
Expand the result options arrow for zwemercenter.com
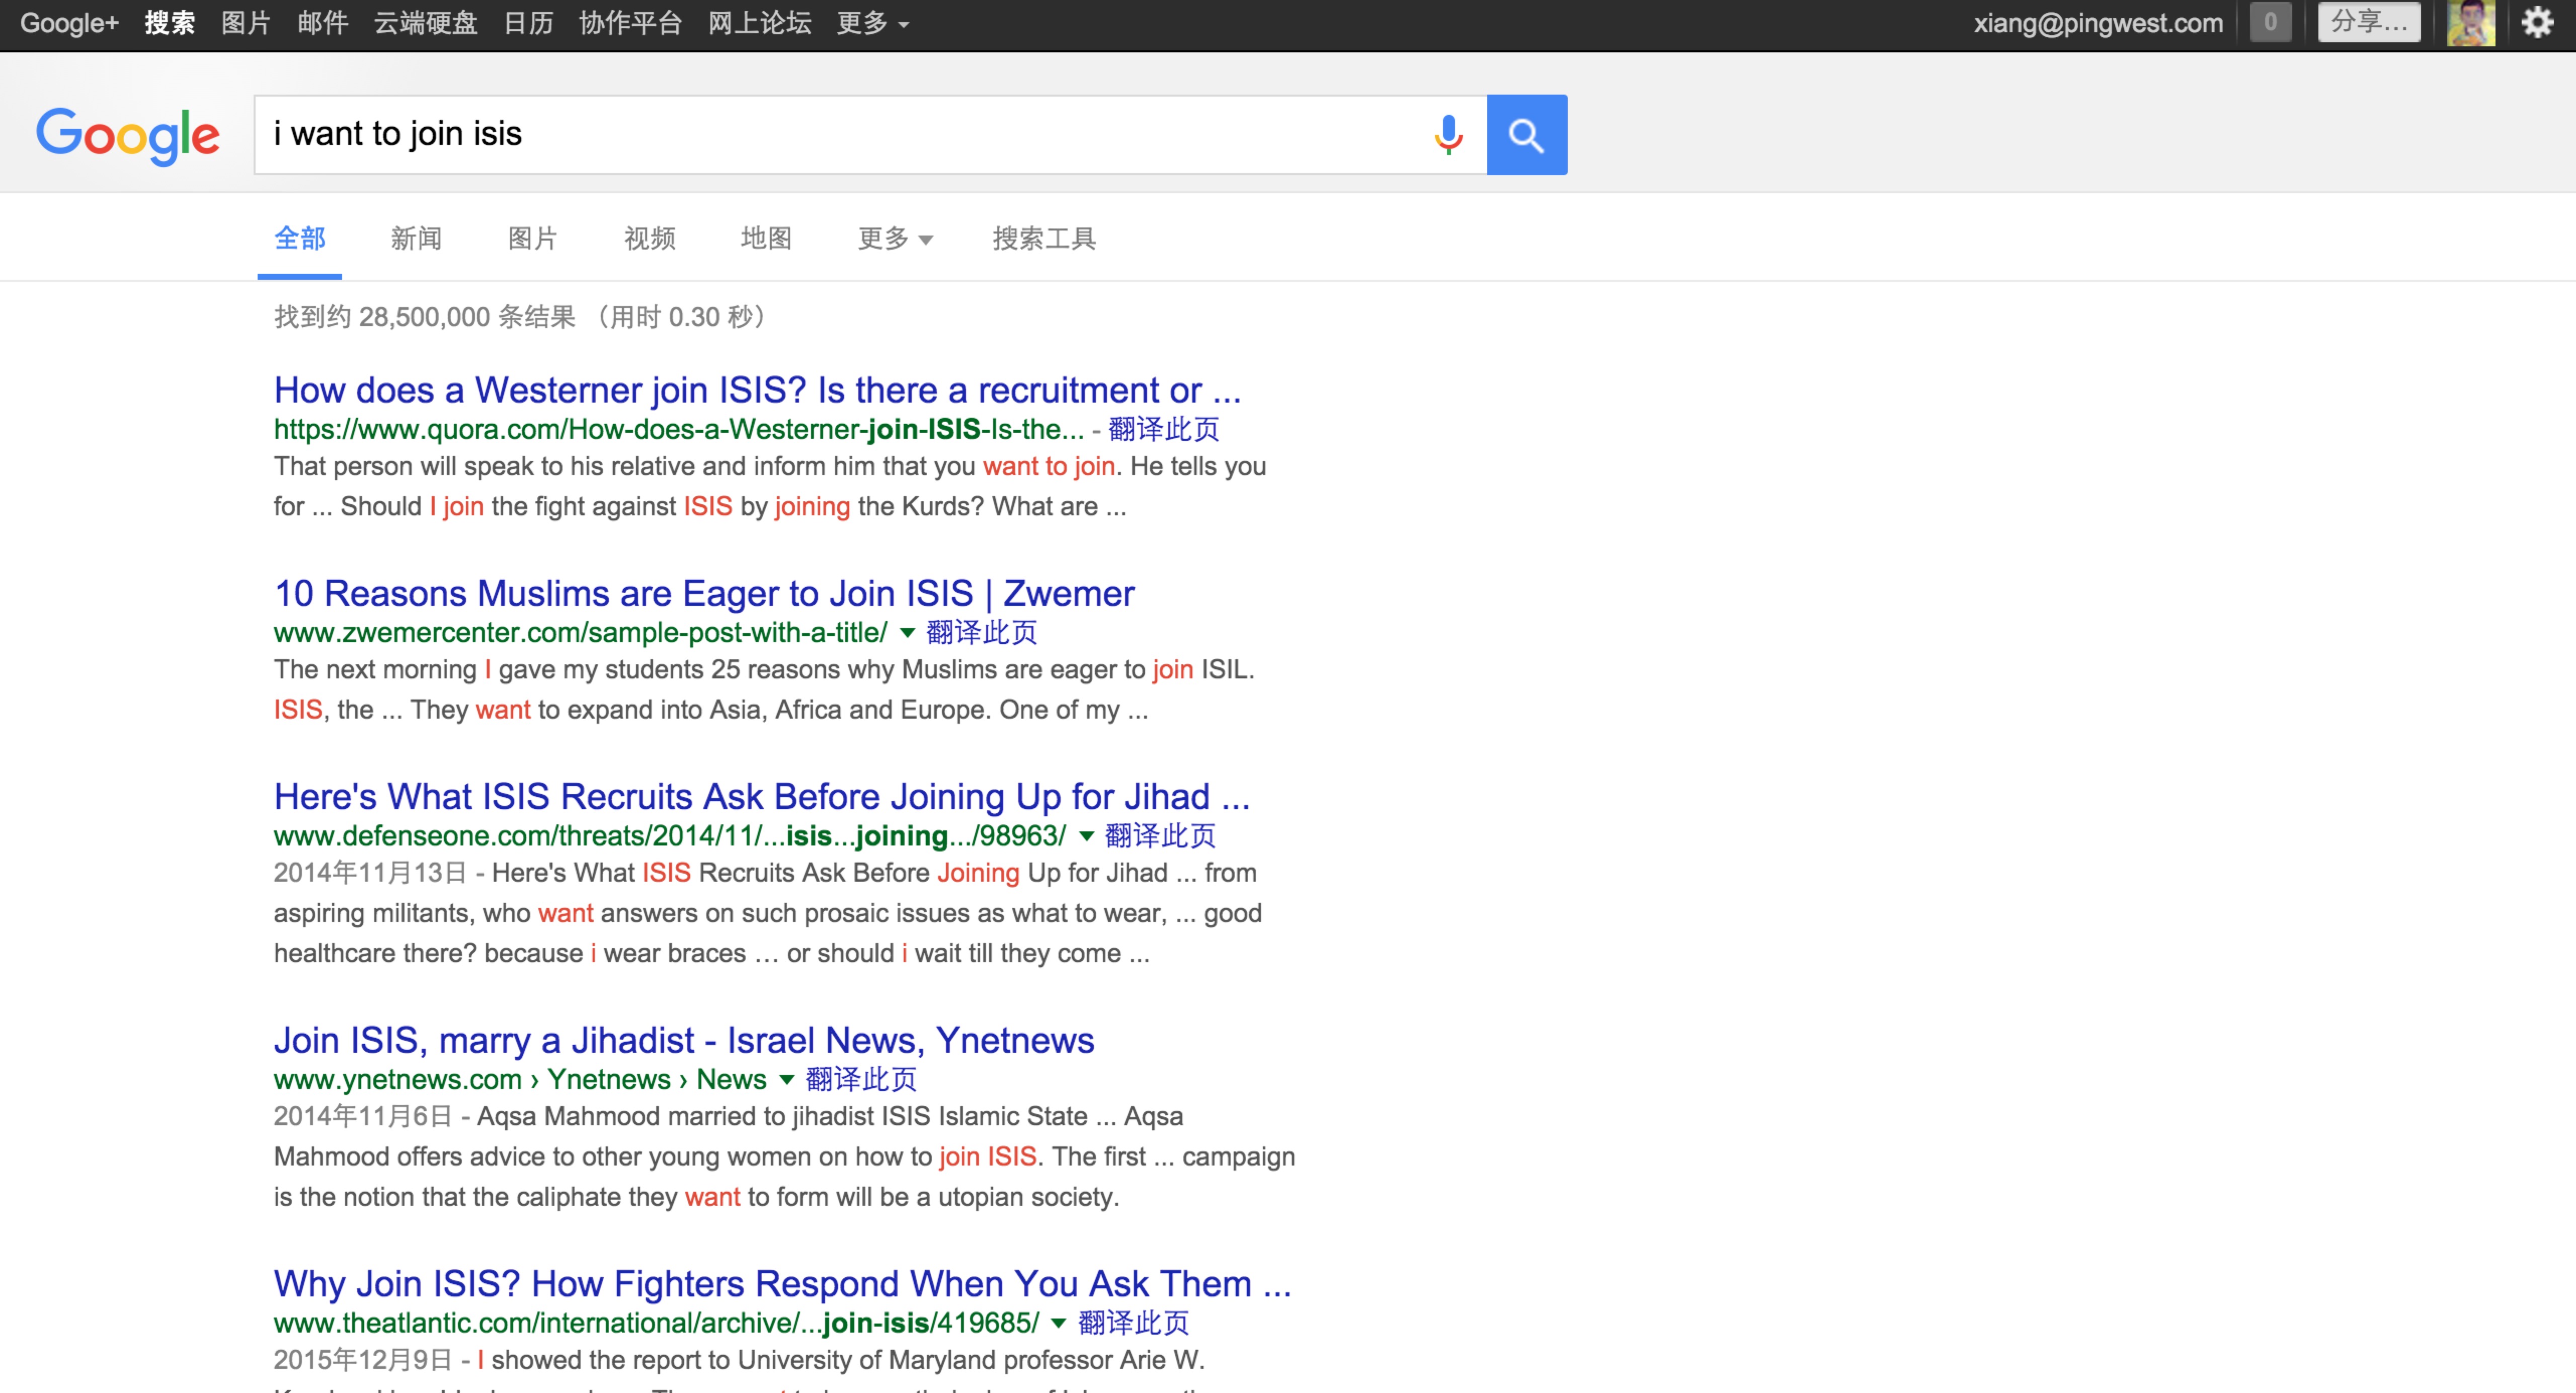coord(908,633)
